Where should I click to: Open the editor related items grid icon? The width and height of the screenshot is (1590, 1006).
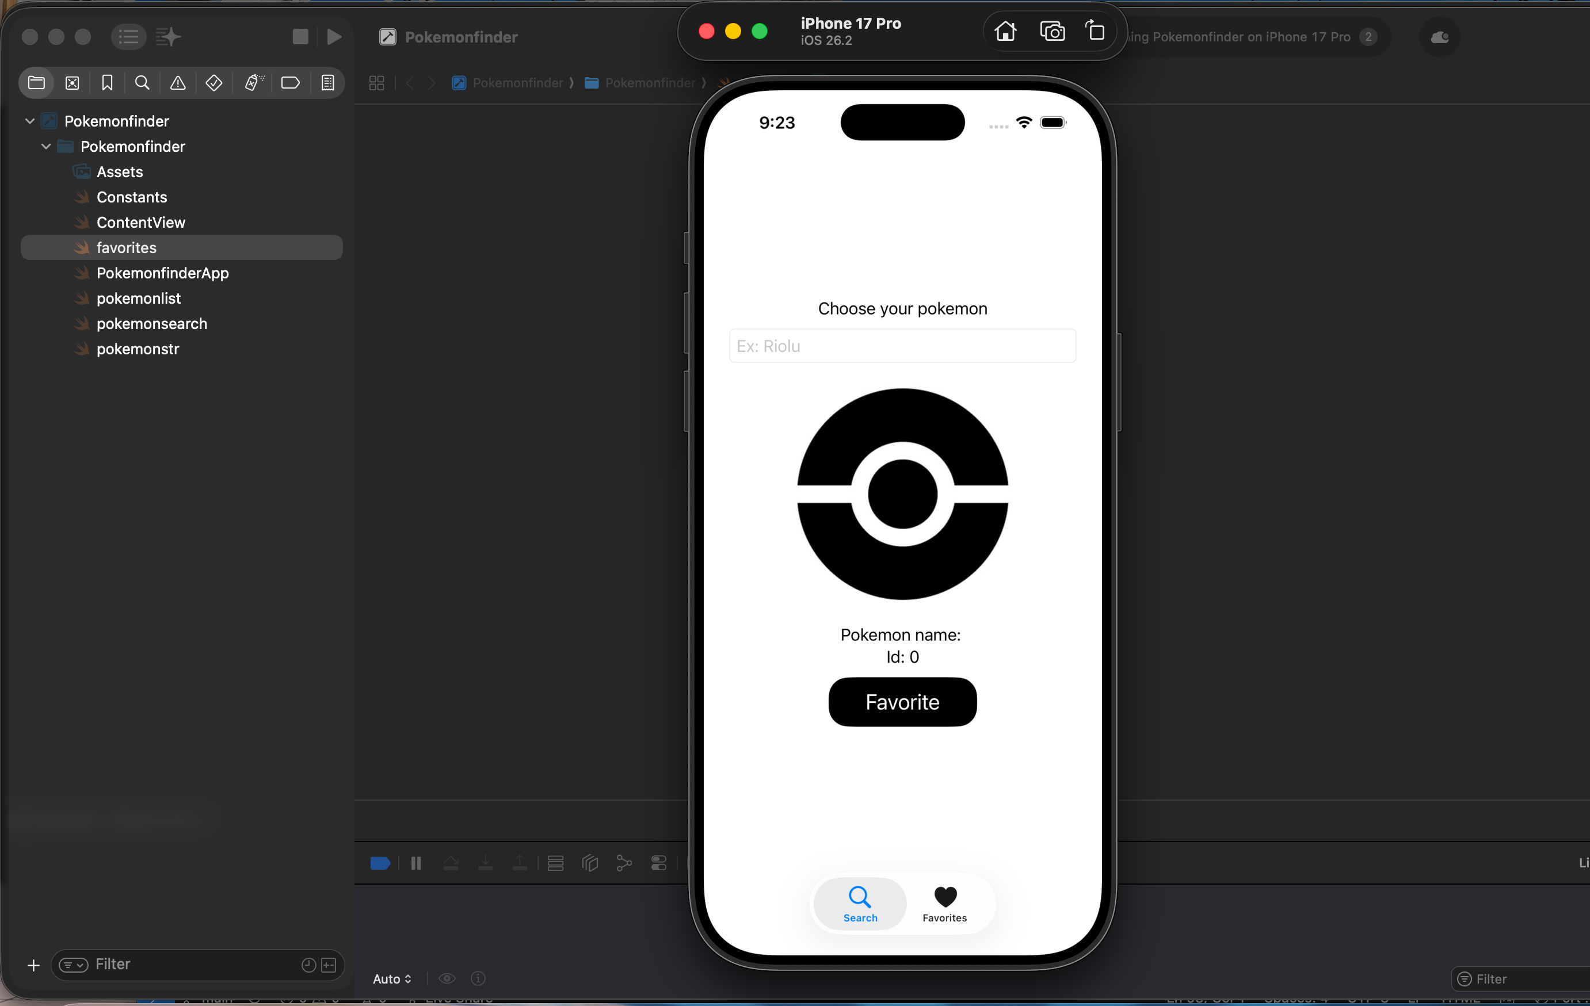click(376, 82)
